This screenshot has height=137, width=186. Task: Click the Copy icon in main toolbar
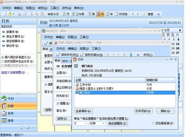37,14
